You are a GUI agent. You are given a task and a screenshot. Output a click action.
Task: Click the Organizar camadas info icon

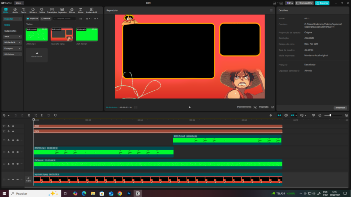(298, 71)
